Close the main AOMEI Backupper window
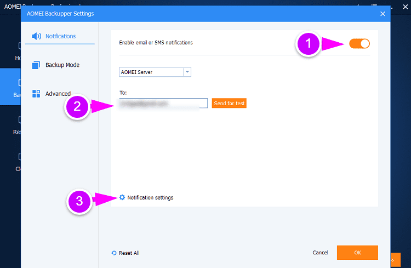This screenshot has width=411, height=268. (405, 7)
